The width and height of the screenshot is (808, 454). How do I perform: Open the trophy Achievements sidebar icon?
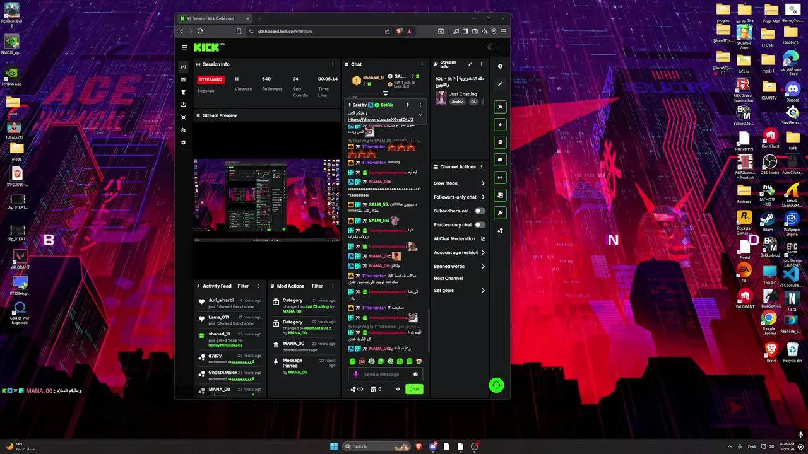[x=184, y=92]
